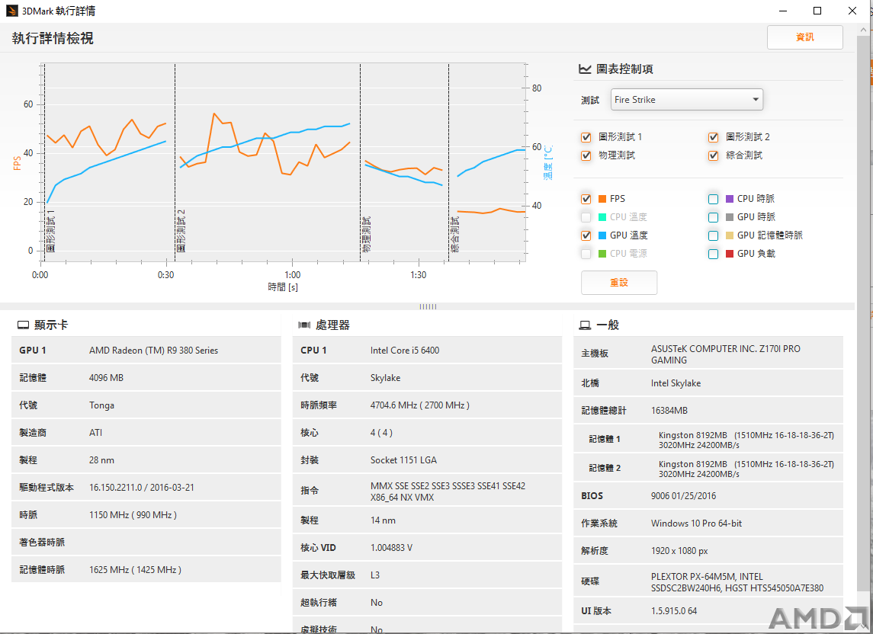Click the Tonga codename value
The height and width of the screenshot is (634, 873).
click(101, 405)
